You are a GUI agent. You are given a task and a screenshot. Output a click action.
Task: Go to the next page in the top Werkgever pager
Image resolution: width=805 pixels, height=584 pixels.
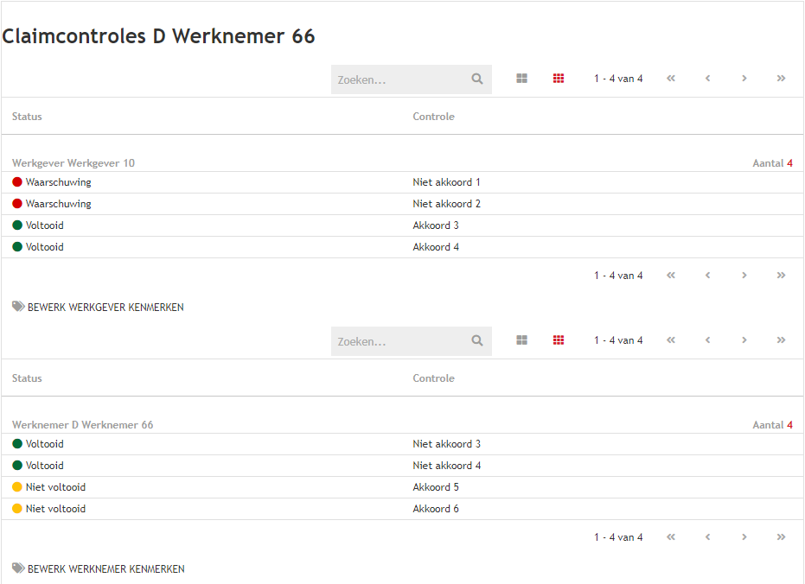[x=744, y=79]
